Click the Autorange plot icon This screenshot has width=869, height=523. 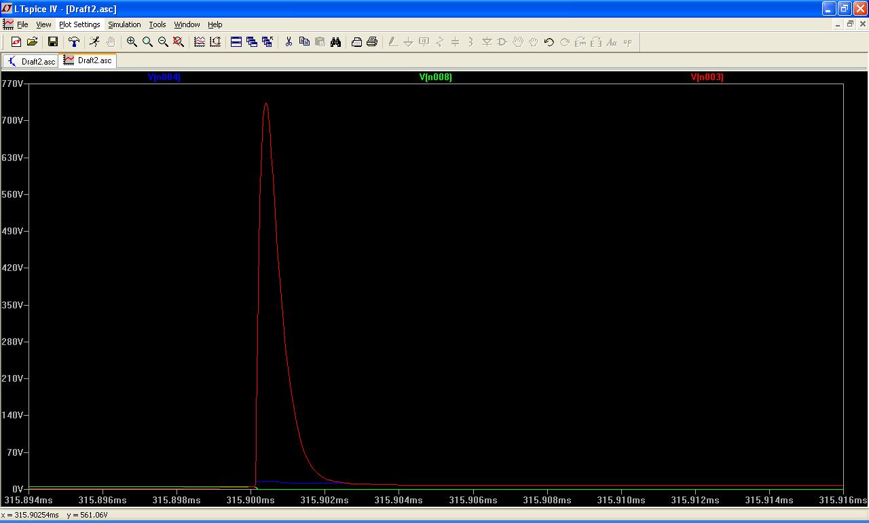215,42
